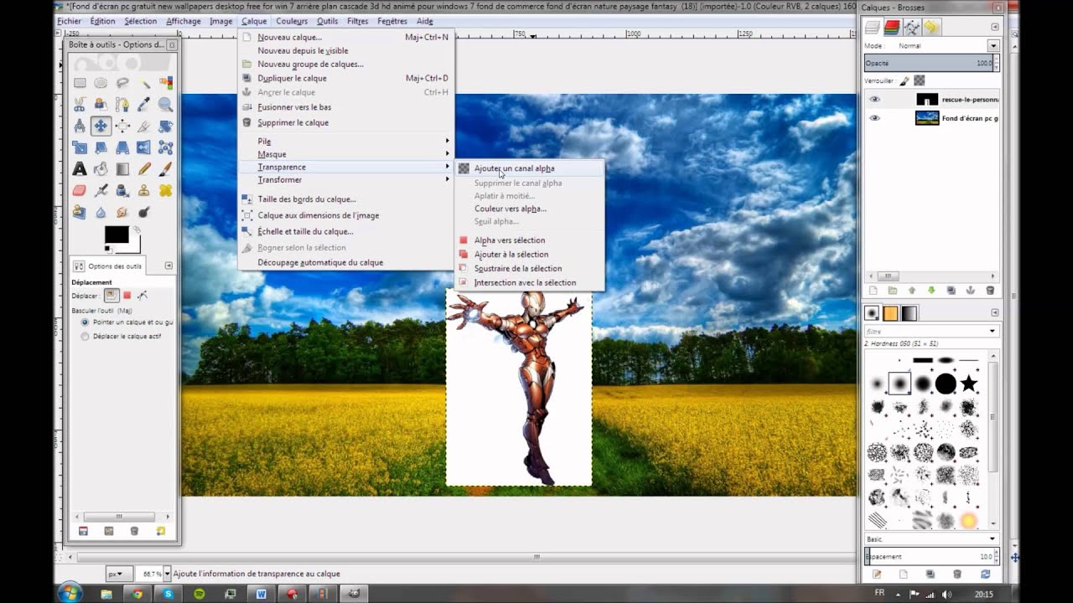Toggle visibility of rescue-le-personnage layer

coord(875,99)
